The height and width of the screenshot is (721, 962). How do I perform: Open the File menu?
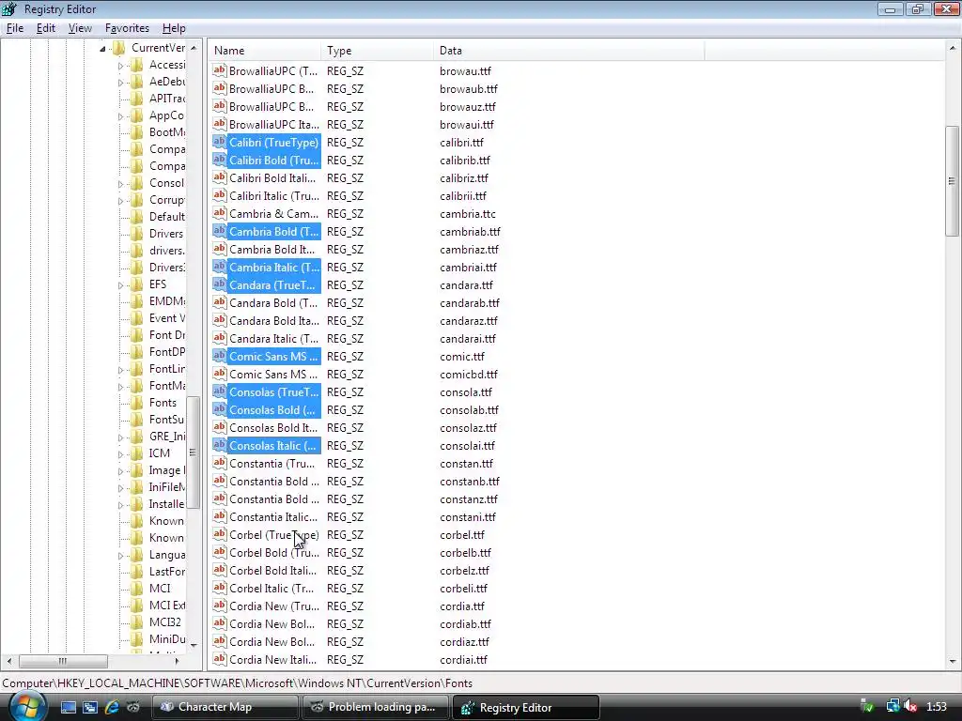point(15,28)
